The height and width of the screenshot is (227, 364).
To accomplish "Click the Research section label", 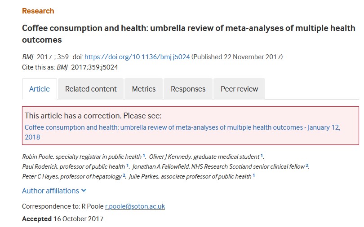I will tap(38, 11).
